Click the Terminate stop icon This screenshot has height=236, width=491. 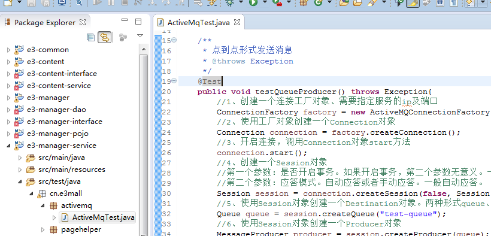coord(125,2)
